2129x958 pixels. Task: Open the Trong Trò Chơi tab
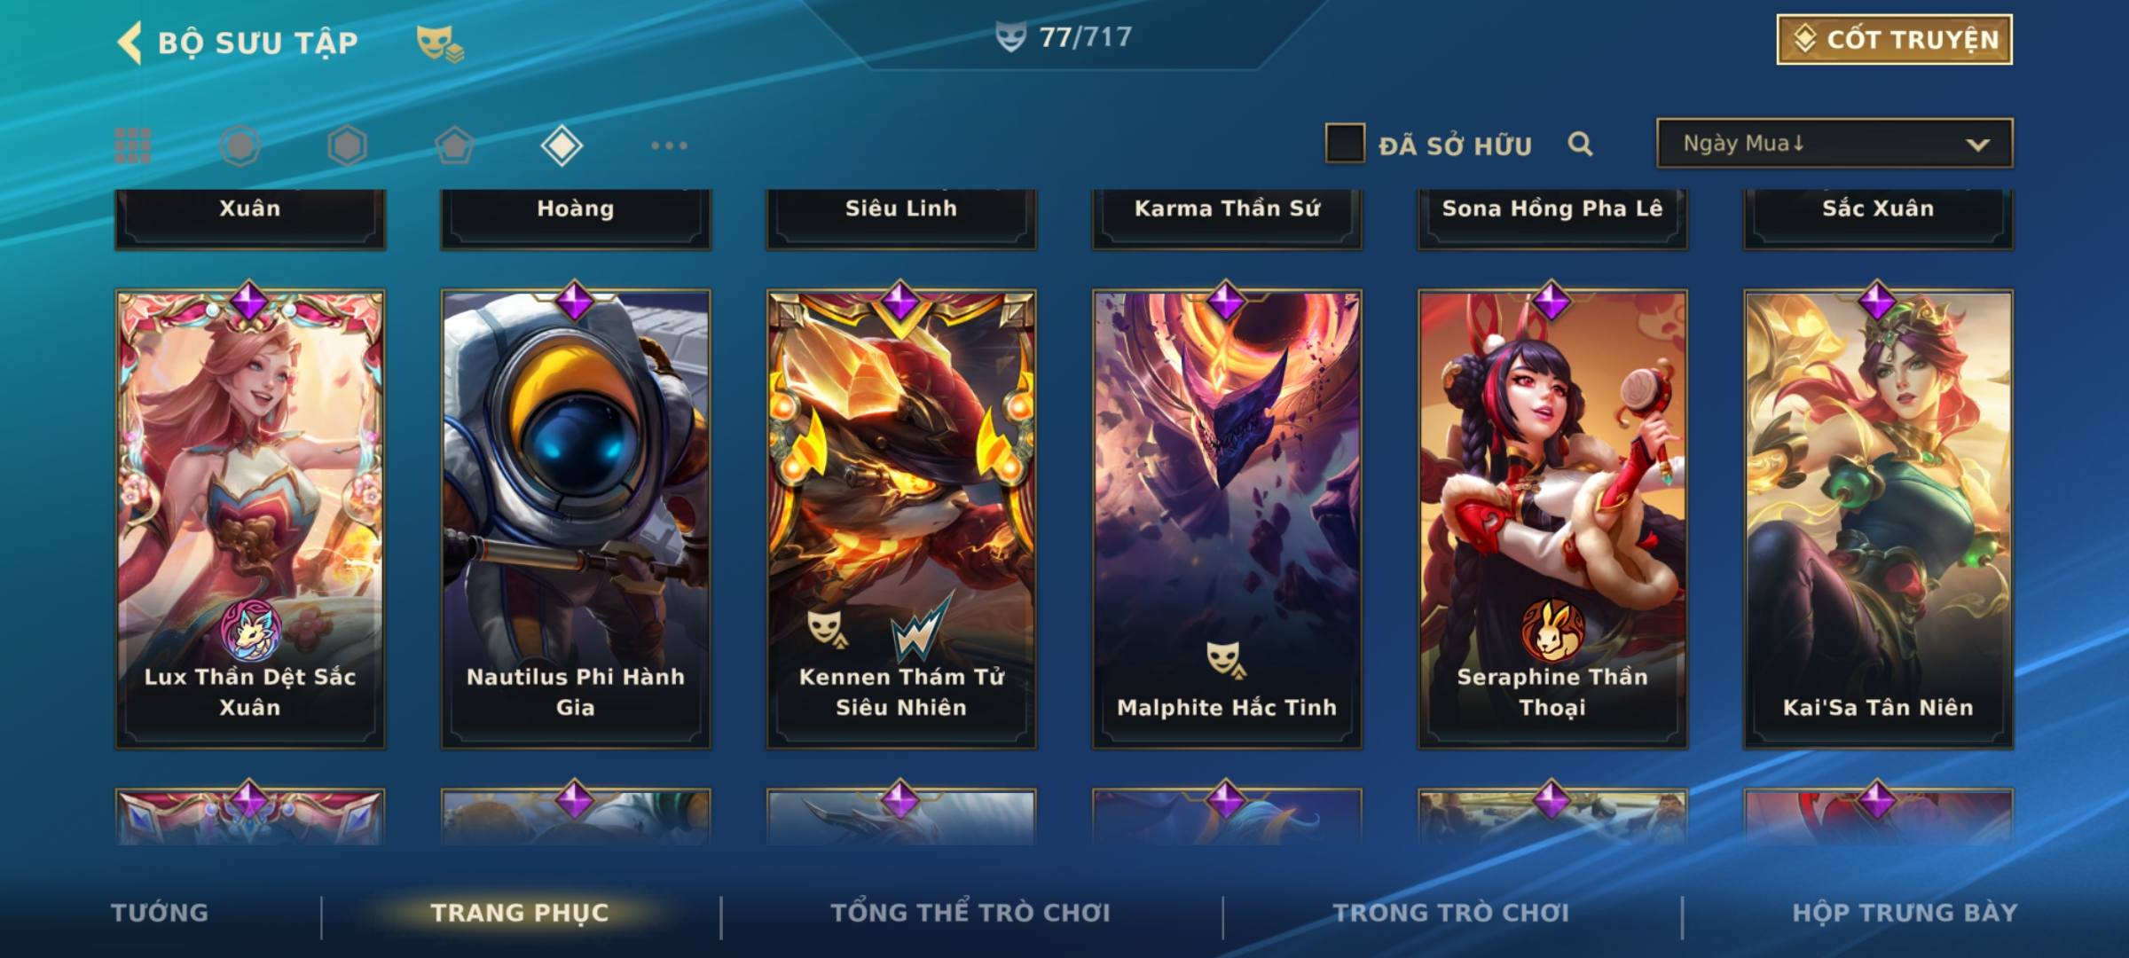click(x=1451, y=913)
